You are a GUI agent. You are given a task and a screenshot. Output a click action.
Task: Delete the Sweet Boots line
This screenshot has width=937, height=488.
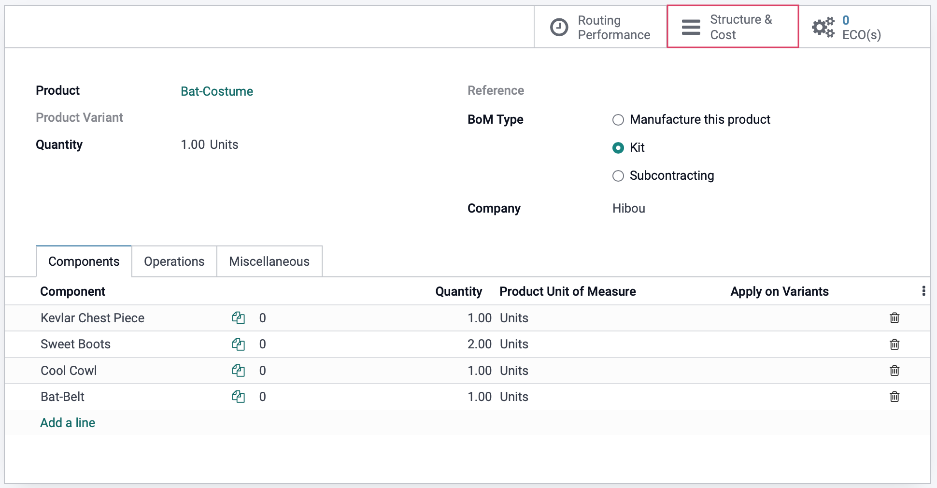pyautogui.click(x=894, y=344)
